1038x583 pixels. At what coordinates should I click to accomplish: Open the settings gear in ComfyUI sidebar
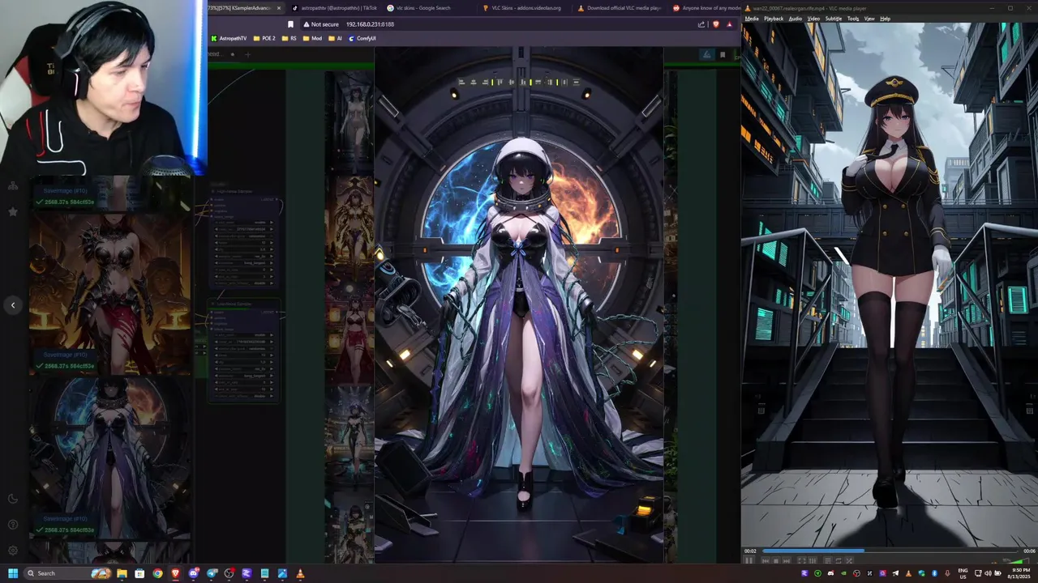tap(13, 551)
